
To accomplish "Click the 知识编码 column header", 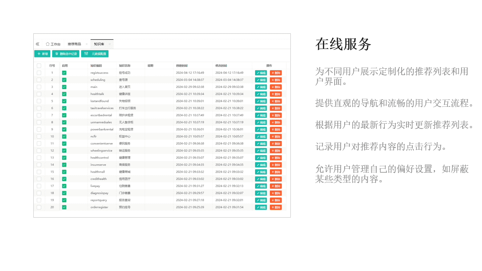I will pos(96,65).
